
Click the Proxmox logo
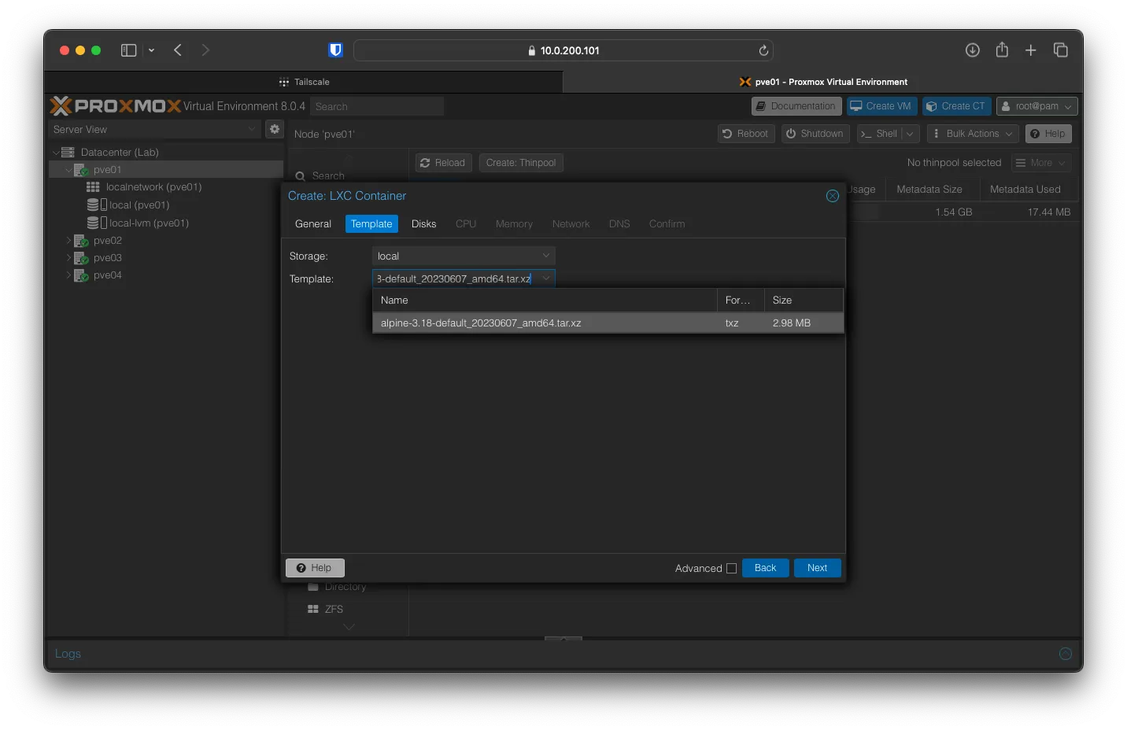click(x=116, y=106)
